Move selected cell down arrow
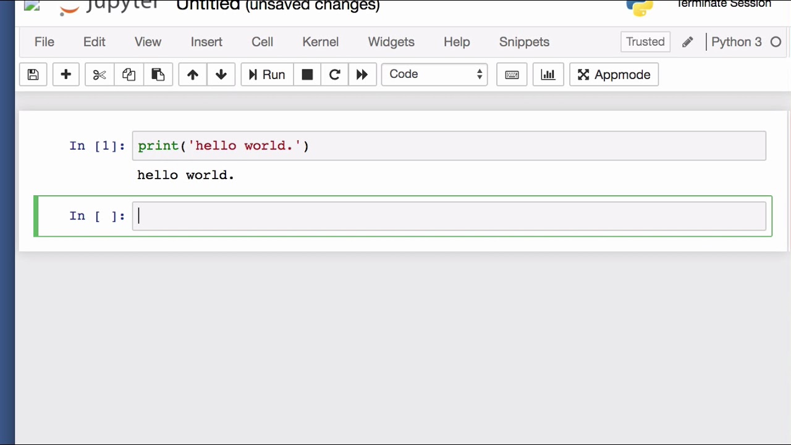 (221, 75)
